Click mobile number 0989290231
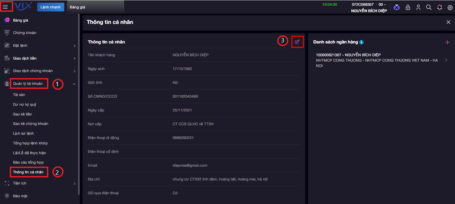Screen dimensions: 455x204 click(x=183, y=138)
